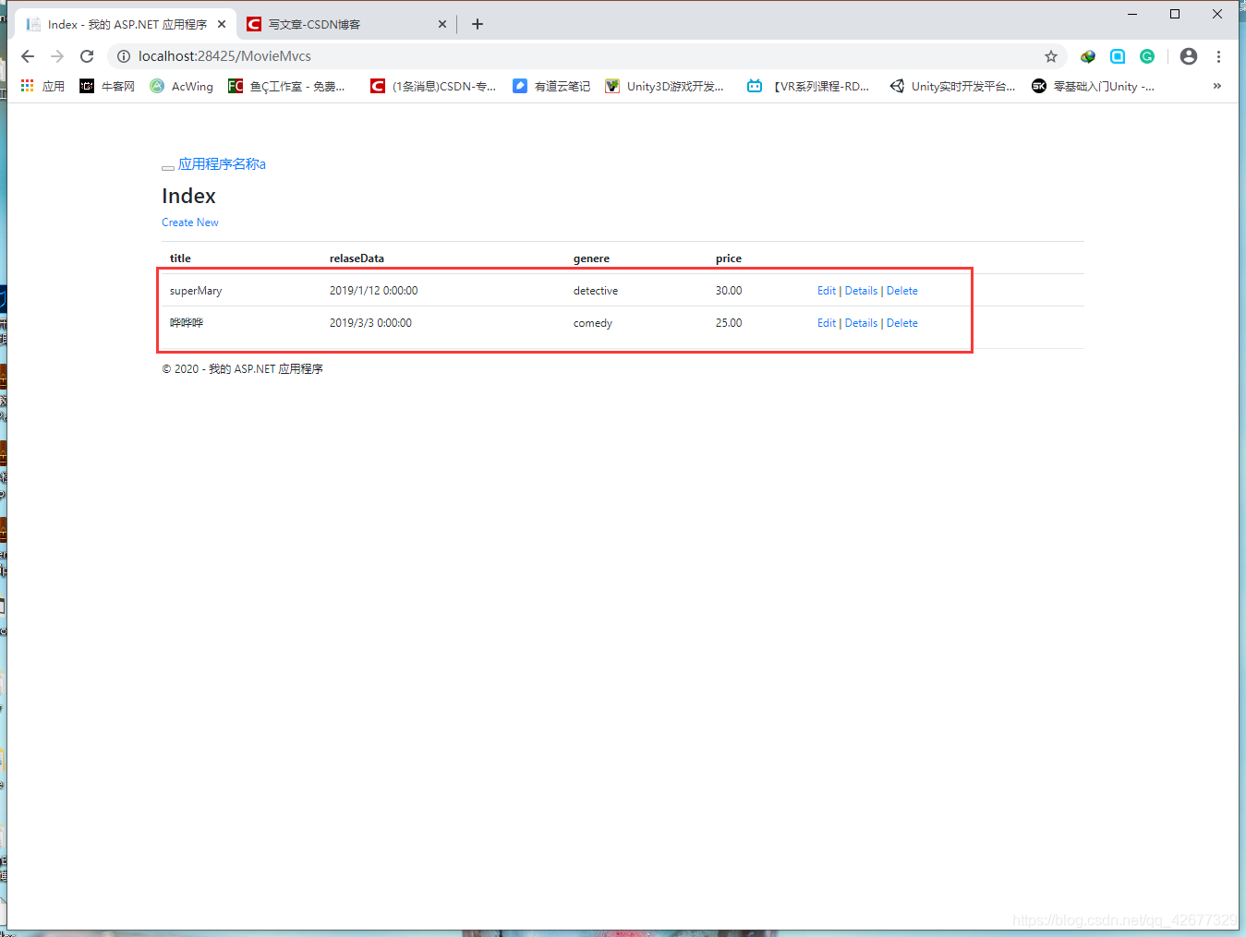The height and width of the screenshot is (937, 1246).
Task: Switch to the 写文章-CSDN博客 tab
Action: coord(347,24)
